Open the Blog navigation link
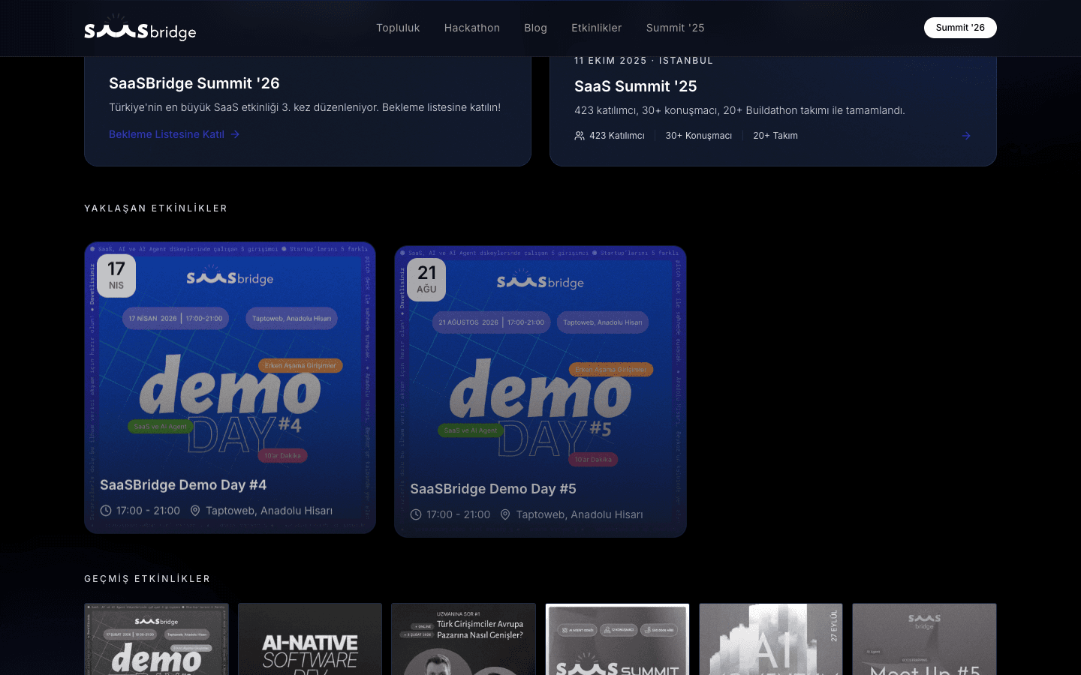The height and width of the screenshot is (675, 1081). click(x=535, y=28)
